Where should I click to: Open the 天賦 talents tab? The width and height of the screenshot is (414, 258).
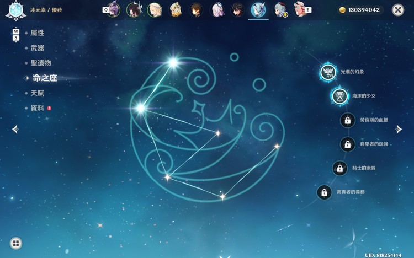(x=37, y=93)
